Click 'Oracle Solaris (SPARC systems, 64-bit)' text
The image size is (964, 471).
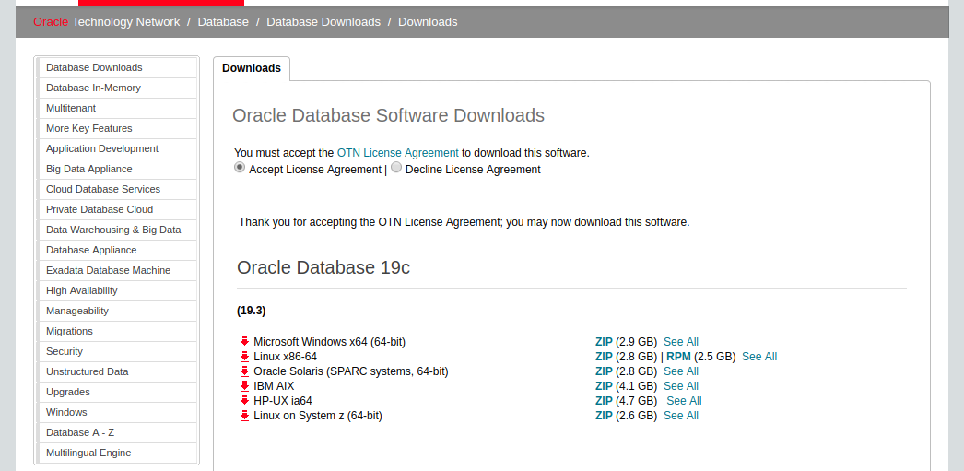[x=351, y=371]
